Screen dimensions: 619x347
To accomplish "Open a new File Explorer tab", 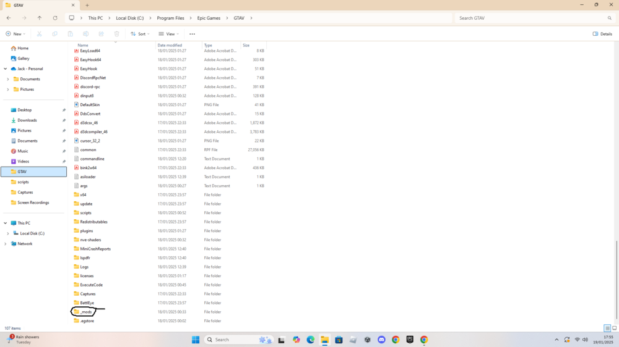I will tap(87, 5).
